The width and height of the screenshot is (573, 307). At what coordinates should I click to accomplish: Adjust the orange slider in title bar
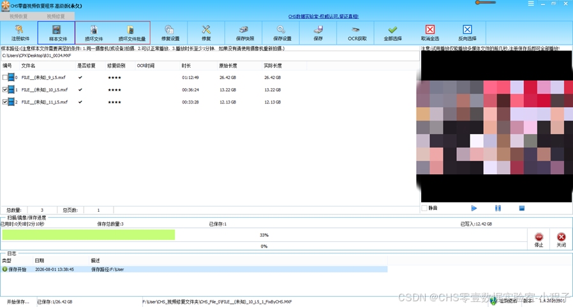point(486,3)
